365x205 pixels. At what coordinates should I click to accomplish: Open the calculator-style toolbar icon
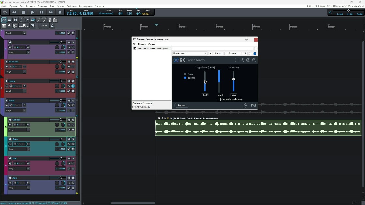(50, 20)
